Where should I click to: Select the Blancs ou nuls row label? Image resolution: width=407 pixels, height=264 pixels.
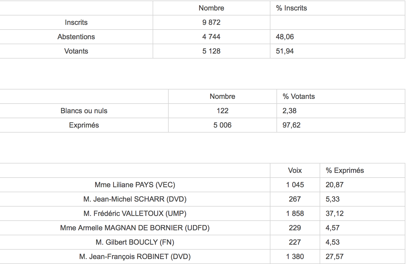[84, 111]
